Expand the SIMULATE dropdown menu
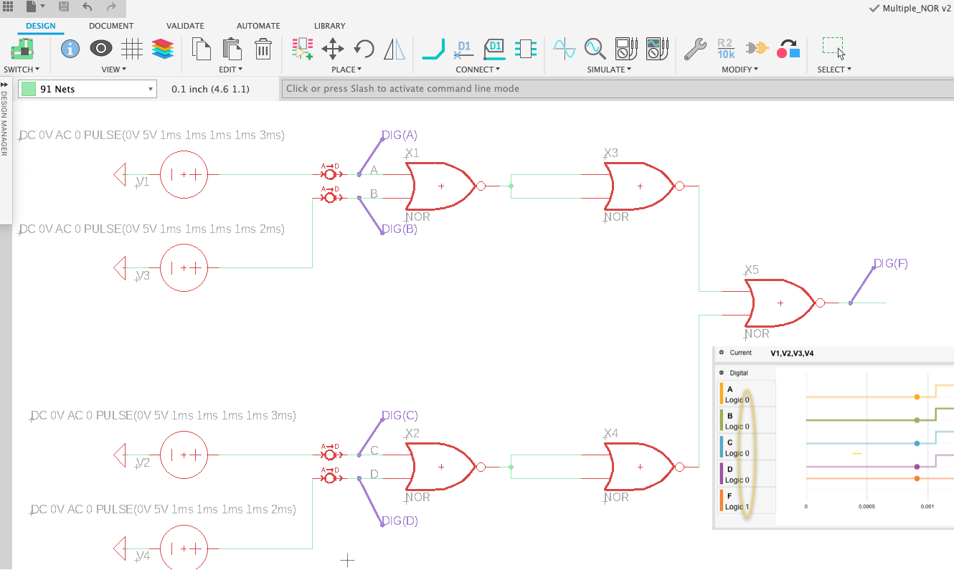 (x=609, y=70)
